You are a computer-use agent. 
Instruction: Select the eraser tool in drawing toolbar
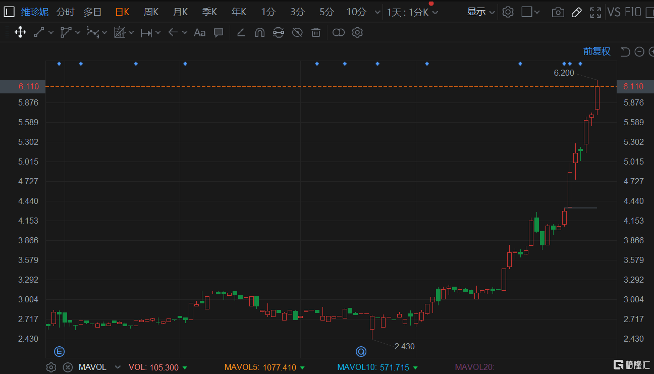pyautogui.click(x=241, y=33)
